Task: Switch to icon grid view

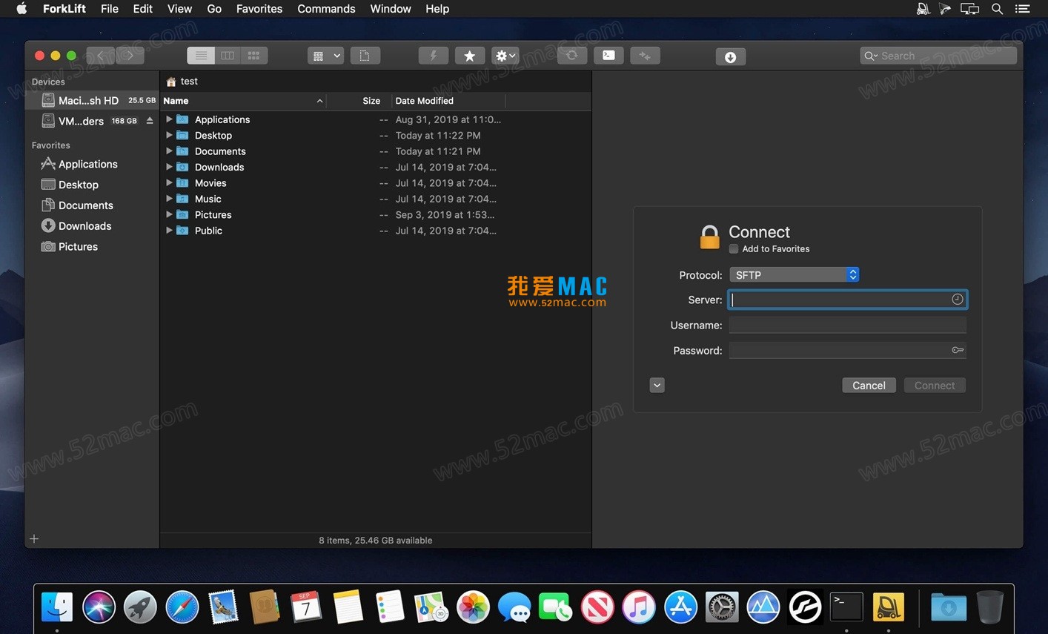Action: [x=254, y=56]
